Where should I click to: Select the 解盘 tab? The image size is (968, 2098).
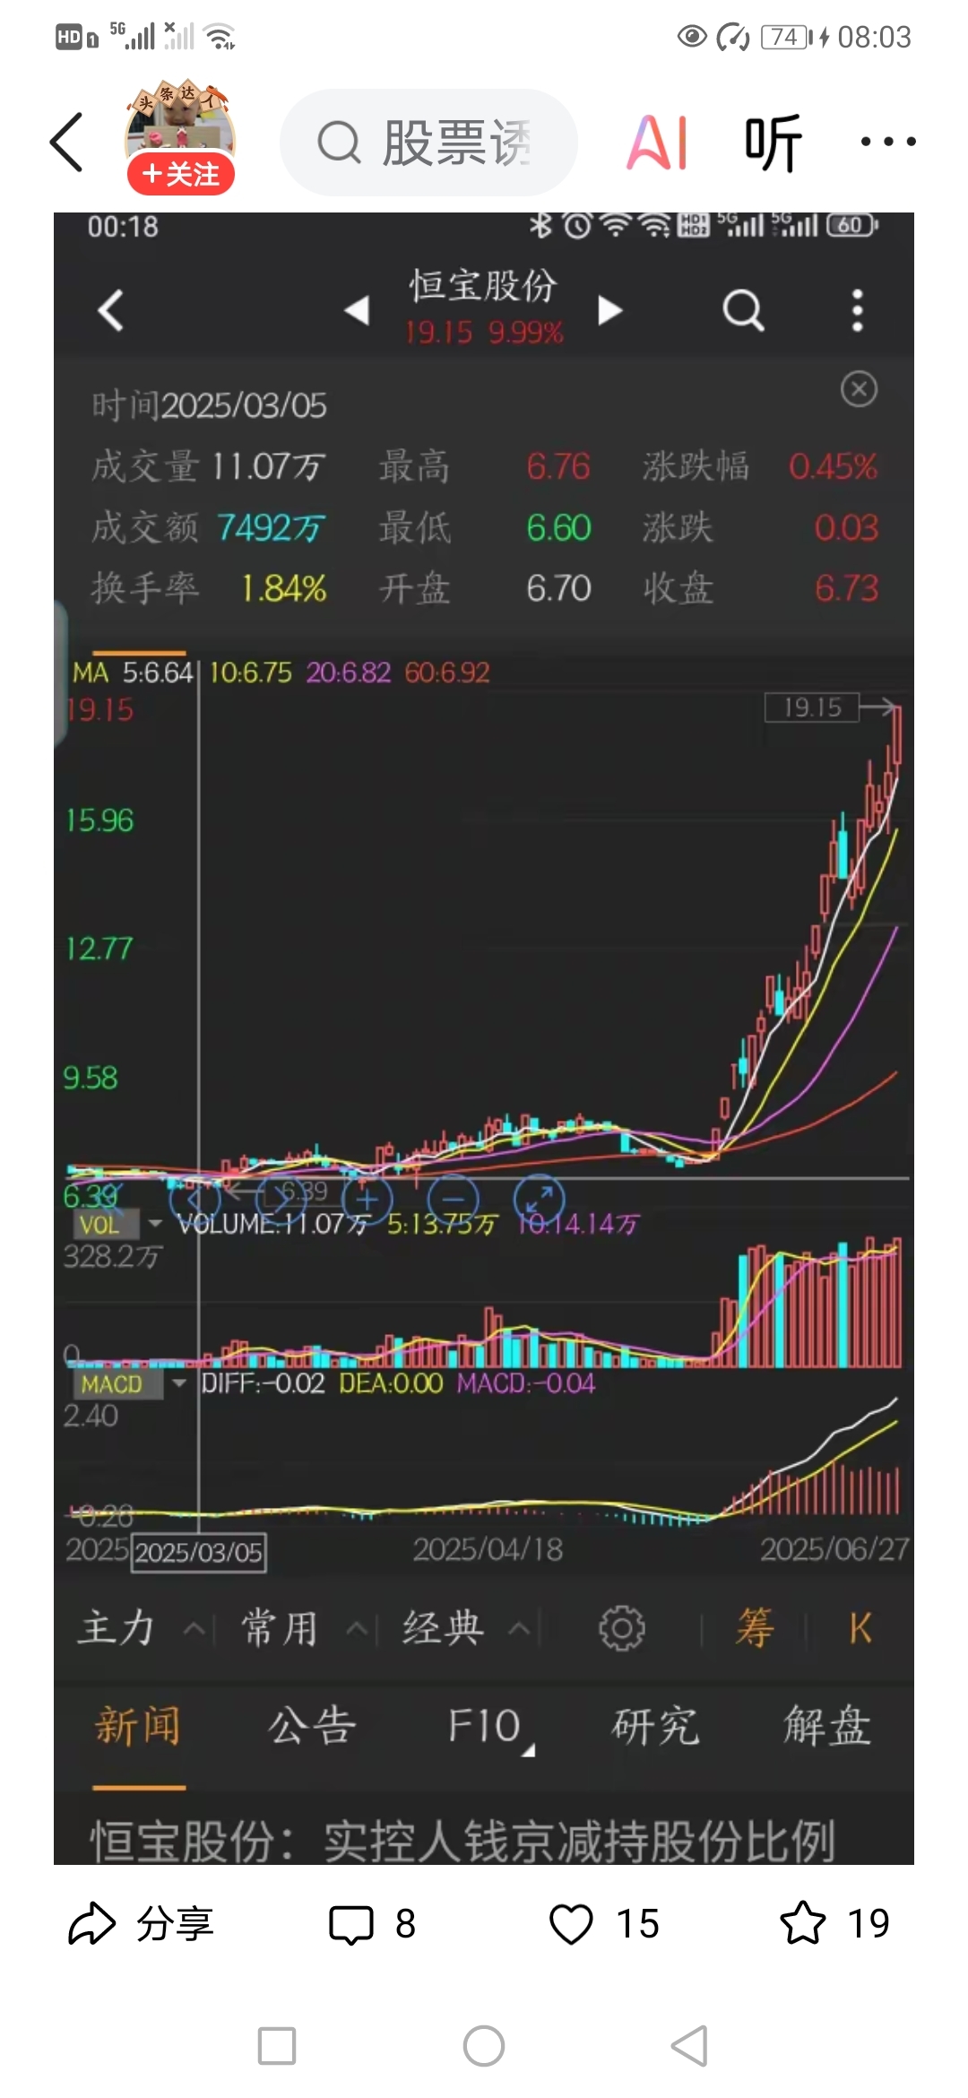tap(827, 1726)
